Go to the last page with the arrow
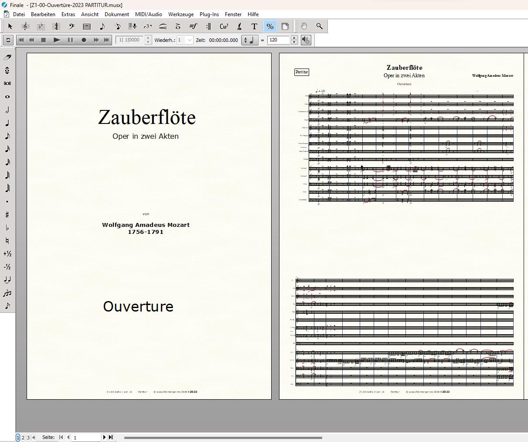This screenshot has width=528, height=442. click(x=111, y=437)
